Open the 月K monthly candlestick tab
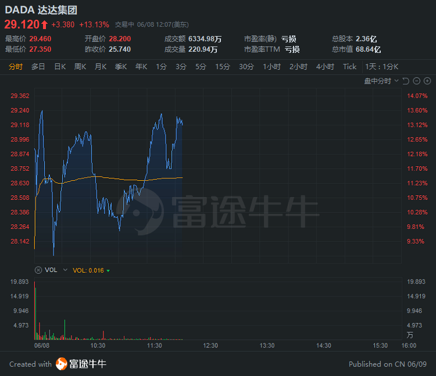 [x=101, y=67]
